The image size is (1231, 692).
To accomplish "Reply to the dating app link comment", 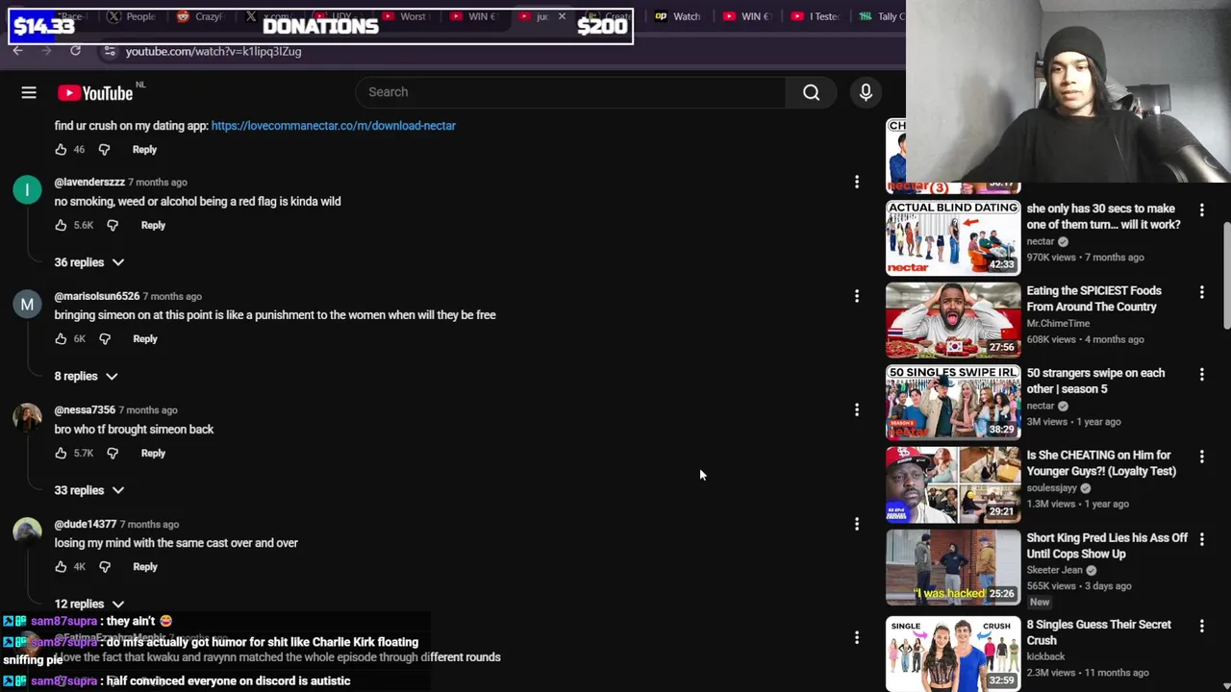I will [x=144, y=149].
